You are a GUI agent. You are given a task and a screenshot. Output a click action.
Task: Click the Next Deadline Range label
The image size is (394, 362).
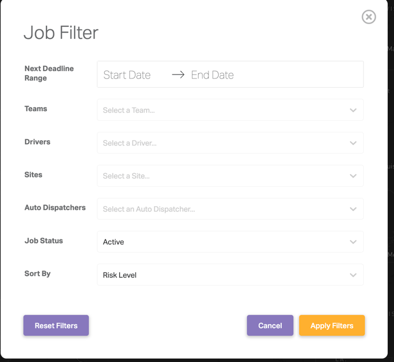49,73
